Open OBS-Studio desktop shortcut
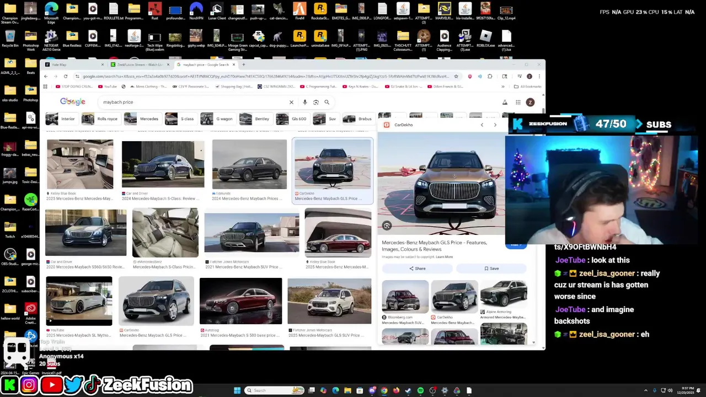Screen dimensions: 706x397 click(10, 256)
